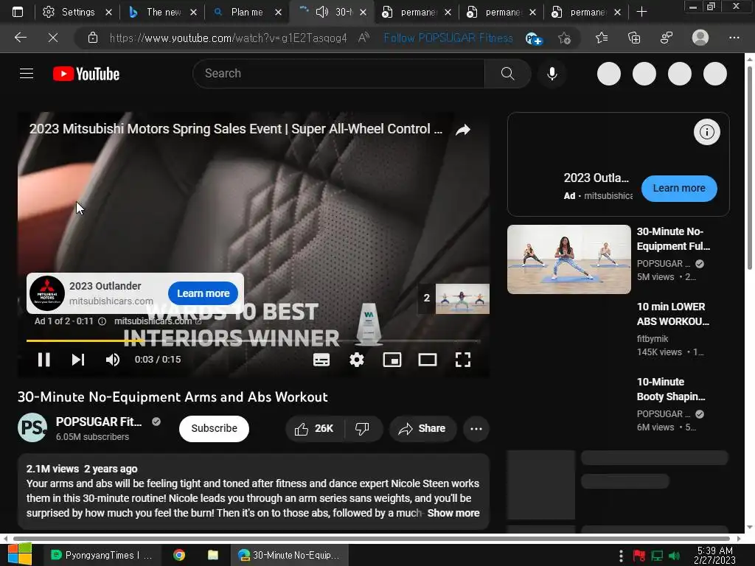Open the ad info circle icon
Screen dimensions: 755x566
[707, 132]
